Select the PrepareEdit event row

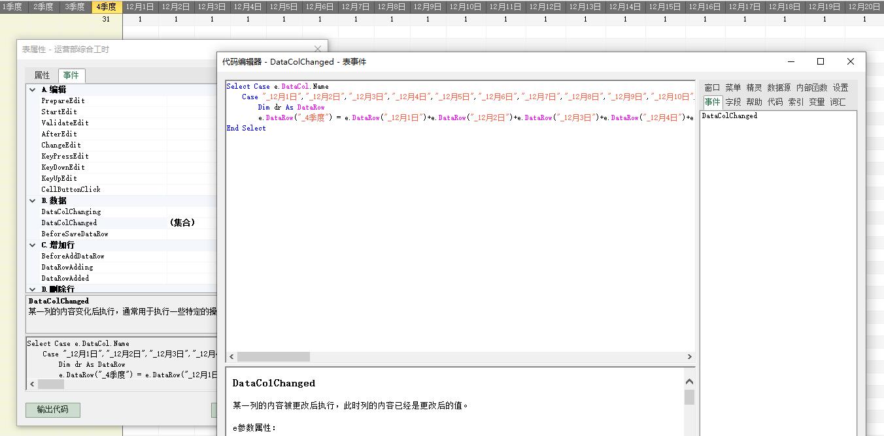pyautogui.click(x=122, y=101)
